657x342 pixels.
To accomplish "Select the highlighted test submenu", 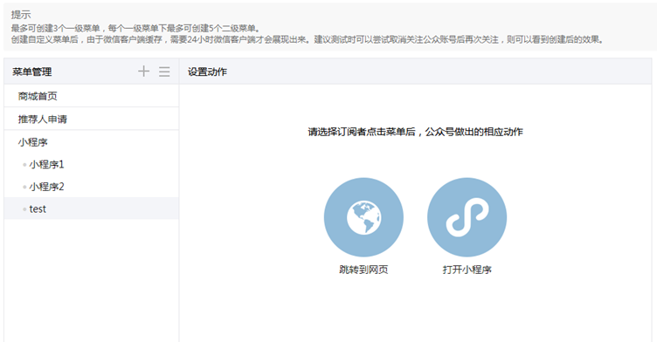I will 92,209.
